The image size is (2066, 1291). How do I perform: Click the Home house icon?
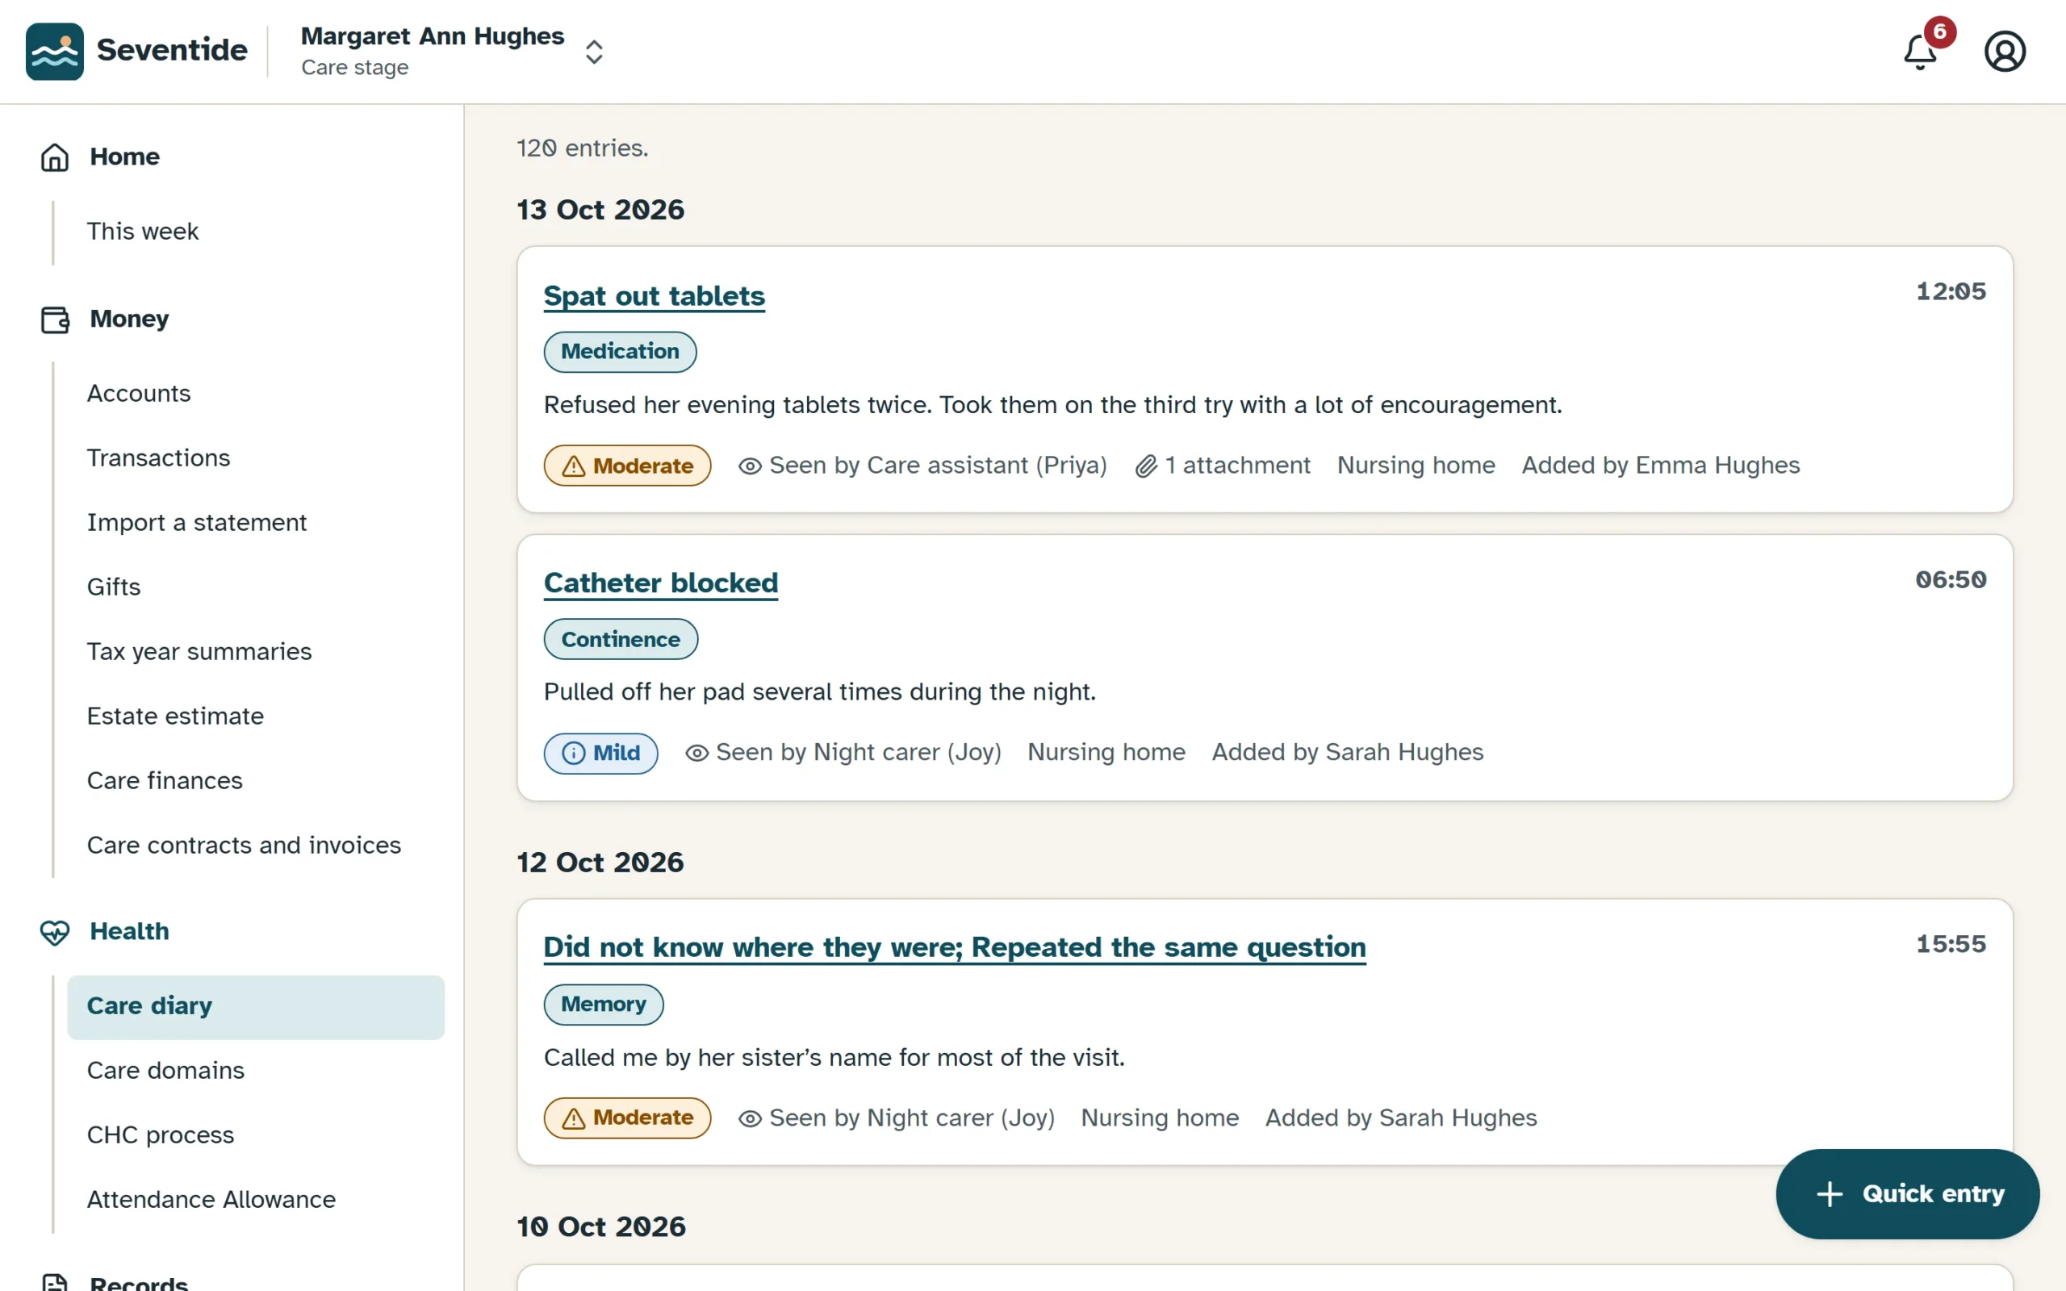click(55, 157)
